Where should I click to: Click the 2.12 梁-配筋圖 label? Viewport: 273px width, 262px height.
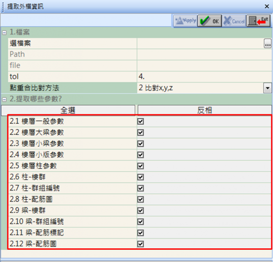[x=33, y=244]
